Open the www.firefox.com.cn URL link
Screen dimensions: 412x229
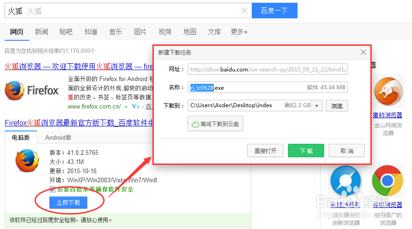point(94,106)
